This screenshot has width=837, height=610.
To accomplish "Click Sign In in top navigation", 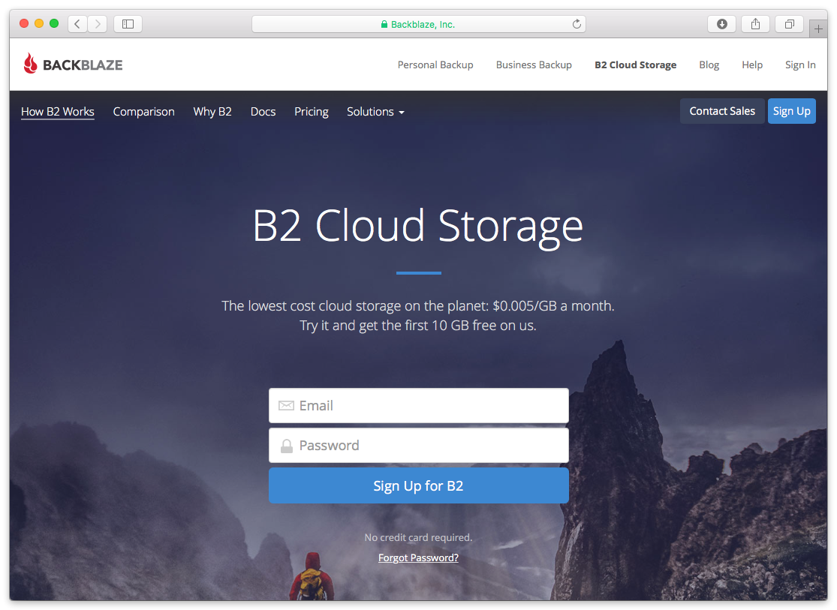I will pyautogui.click(x=799, y=65).
